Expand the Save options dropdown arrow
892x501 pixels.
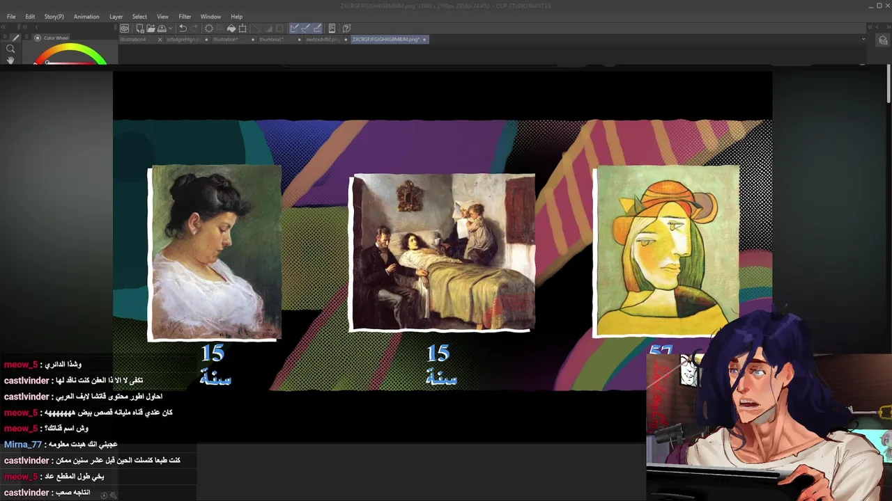[x=171, y=29]
